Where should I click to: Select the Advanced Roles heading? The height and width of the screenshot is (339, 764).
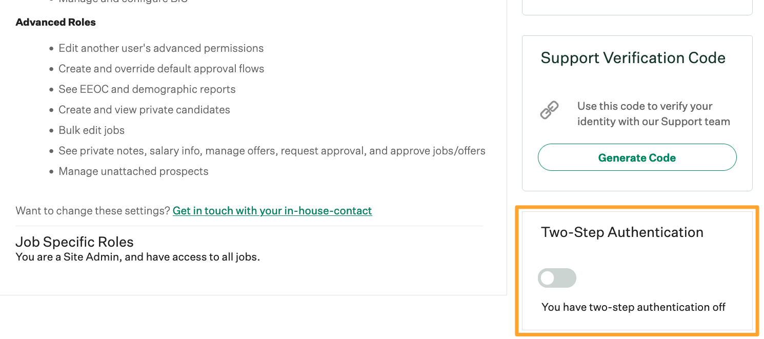click(x=56, y=22)
